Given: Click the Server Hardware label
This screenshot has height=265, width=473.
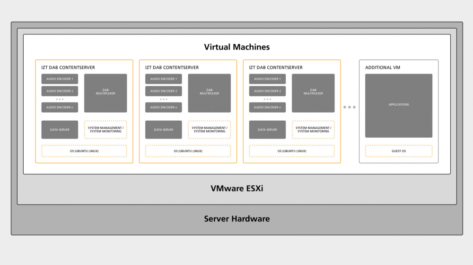Looking at the screenshot, I should (x=237, y=219).
